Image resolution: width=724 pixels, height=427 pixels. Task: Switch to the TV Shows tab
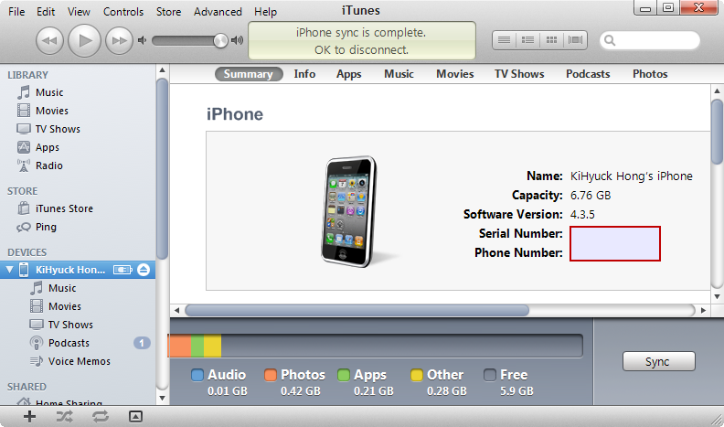click(x=519, y=74)
